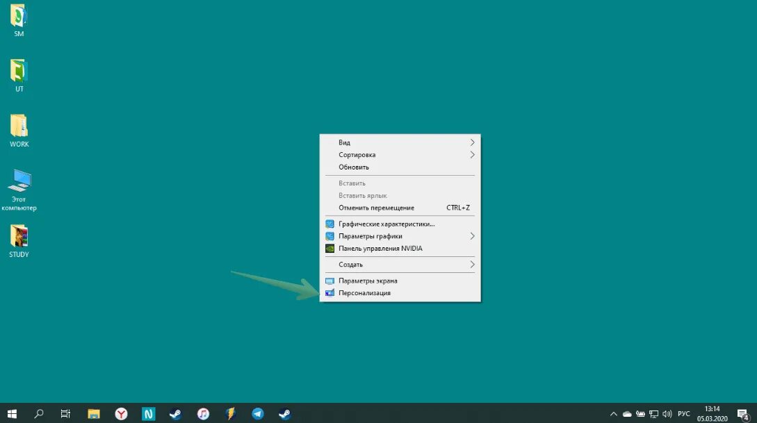
Task: Select Обновить in the context menu
Action: pyautogui.click(x=400, y=167)
